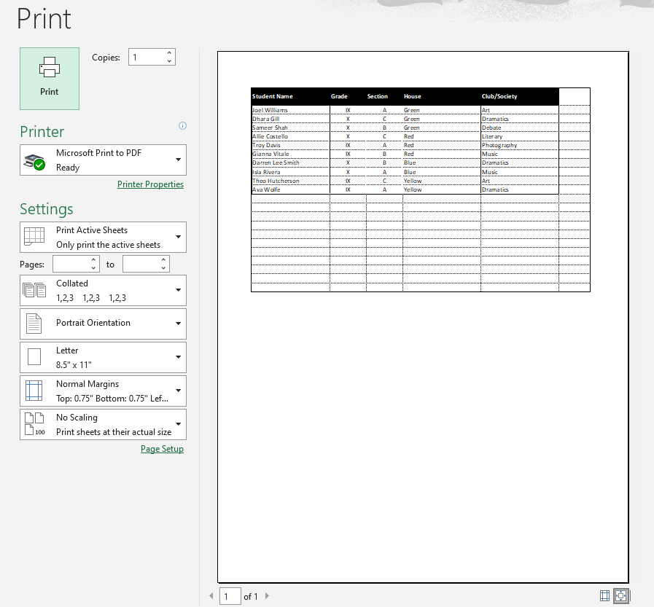The width and height of the screenshot is (654, 607).
Task: Click the Pages 'to' end field
Action: 141,264
